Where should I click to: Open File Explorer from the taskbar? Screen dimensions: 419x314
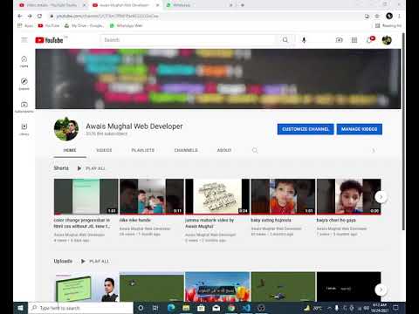pyautogui.click(x=186, y=308)
